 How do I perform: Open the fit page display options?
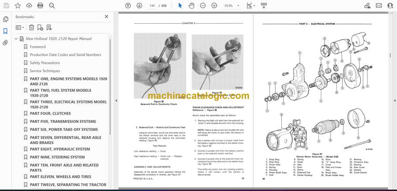(x=251, y=6)
